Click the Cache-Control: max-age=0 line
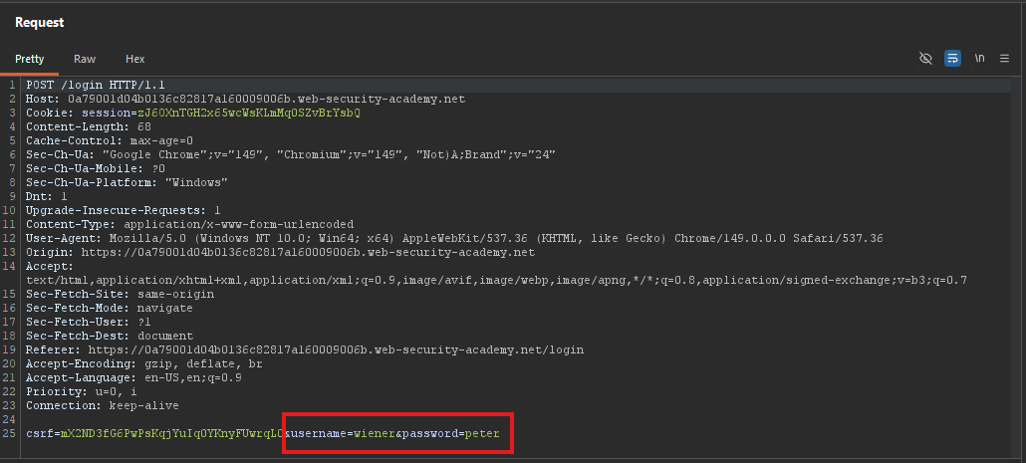Viewport: 1026px width, 463px height. point(110,140)
